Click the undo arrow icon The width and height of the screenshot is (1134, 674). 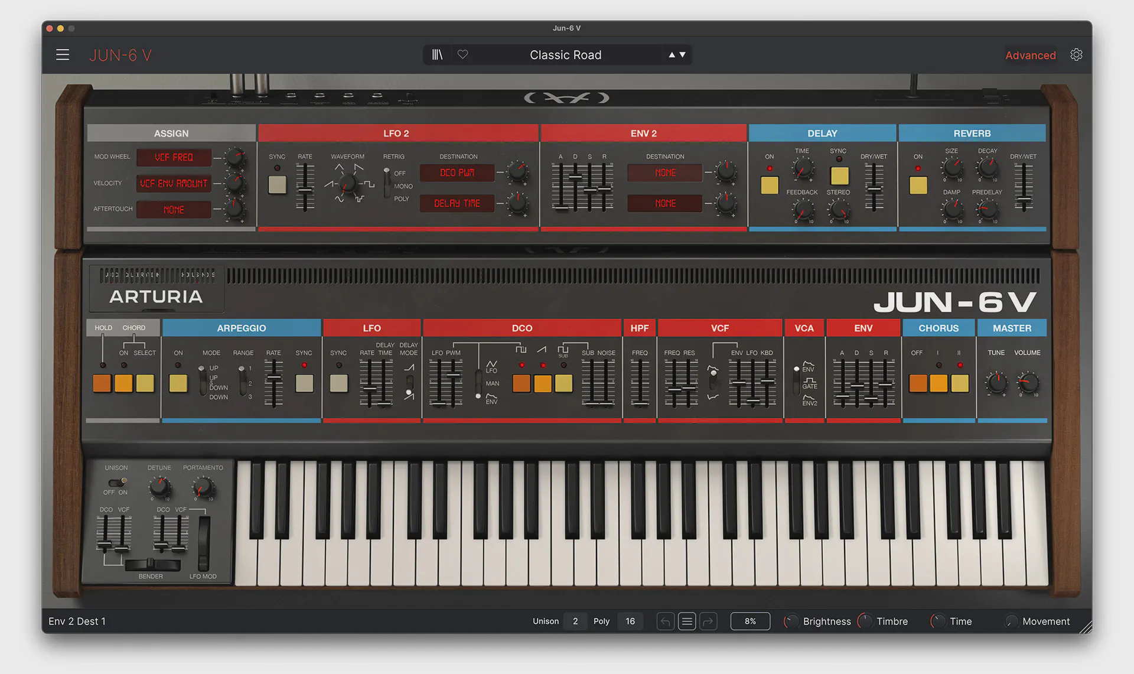666,621
